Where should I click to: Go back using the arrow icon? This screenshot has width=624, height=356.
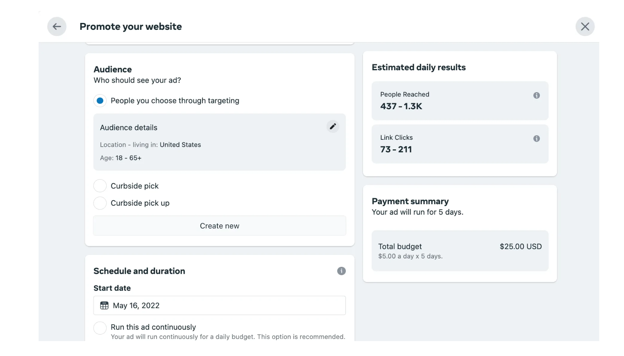[x=57, y=27]
